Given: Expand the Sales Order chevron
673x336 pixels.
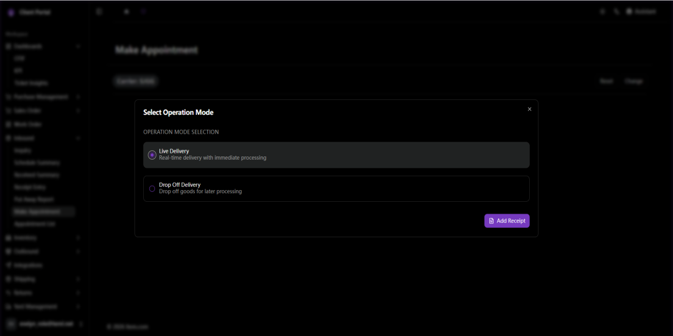Looking at the screenshot, I should click(x=78, y=111).
